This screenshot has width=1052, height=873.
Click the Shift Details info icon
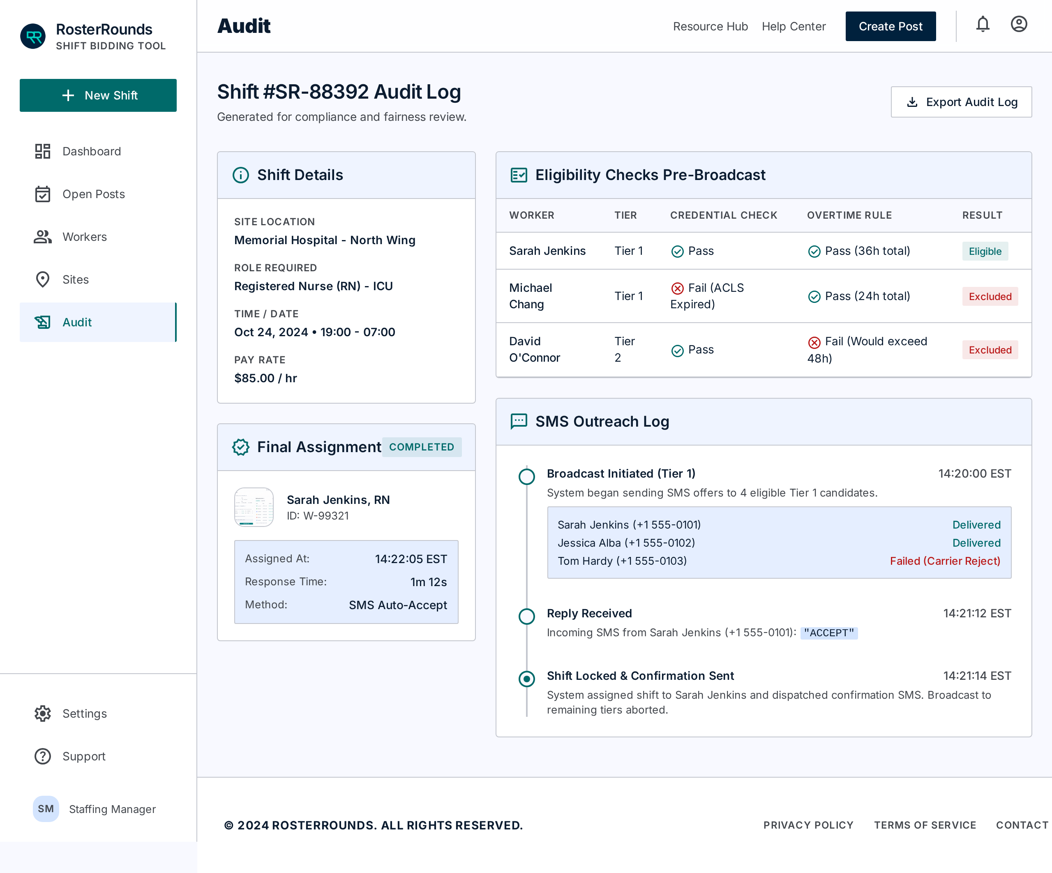click(x=241, y=175)
